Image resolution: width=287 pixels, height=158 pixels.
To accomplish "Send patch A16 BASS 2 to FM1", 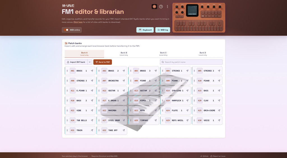I will click(x=92, y=100).
